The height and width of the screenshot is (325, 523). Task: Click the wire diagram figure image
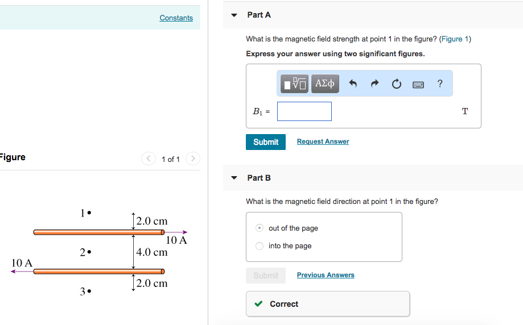click(100, 252)
